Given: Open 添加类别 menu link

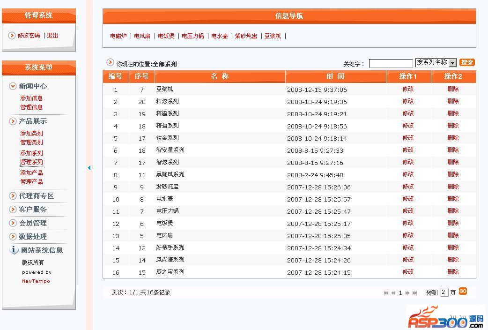Looking at the screenshot, I should 31,134.
